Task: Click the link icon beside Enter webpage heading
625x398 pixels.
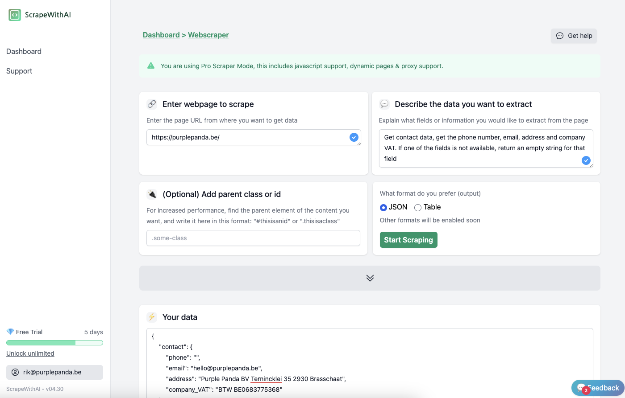Action: 152,104
